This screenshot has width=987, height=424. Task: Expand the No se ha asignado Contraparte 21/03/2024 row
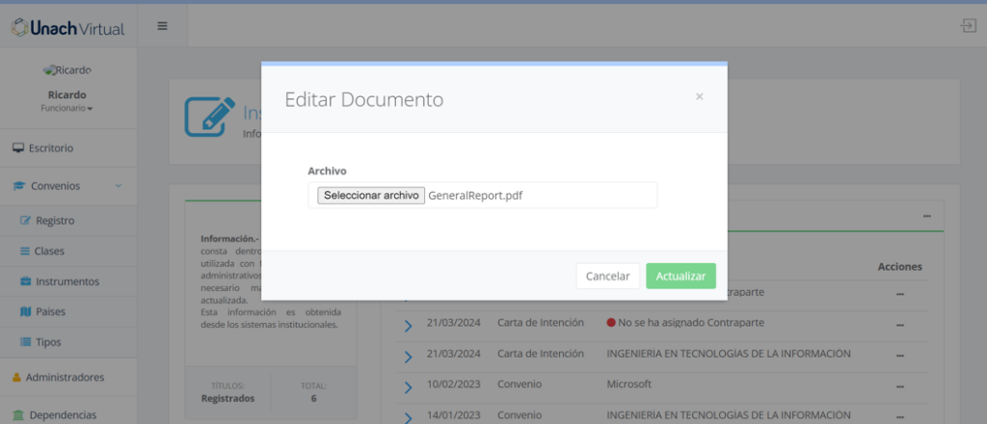(x=408, y=326)
